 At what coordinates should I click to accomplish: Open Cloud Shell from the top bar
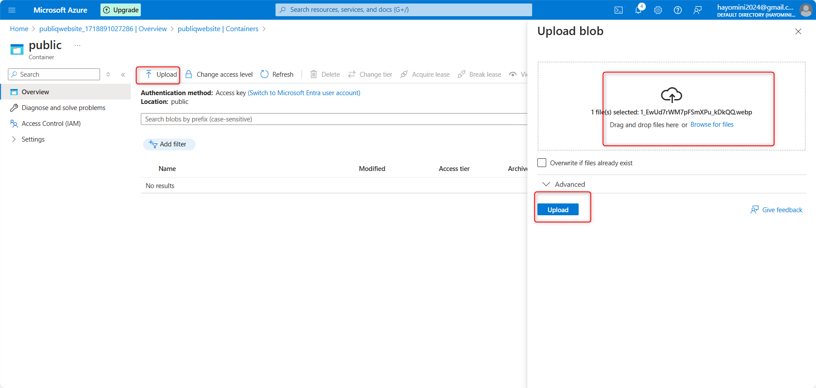pos(619,10)
